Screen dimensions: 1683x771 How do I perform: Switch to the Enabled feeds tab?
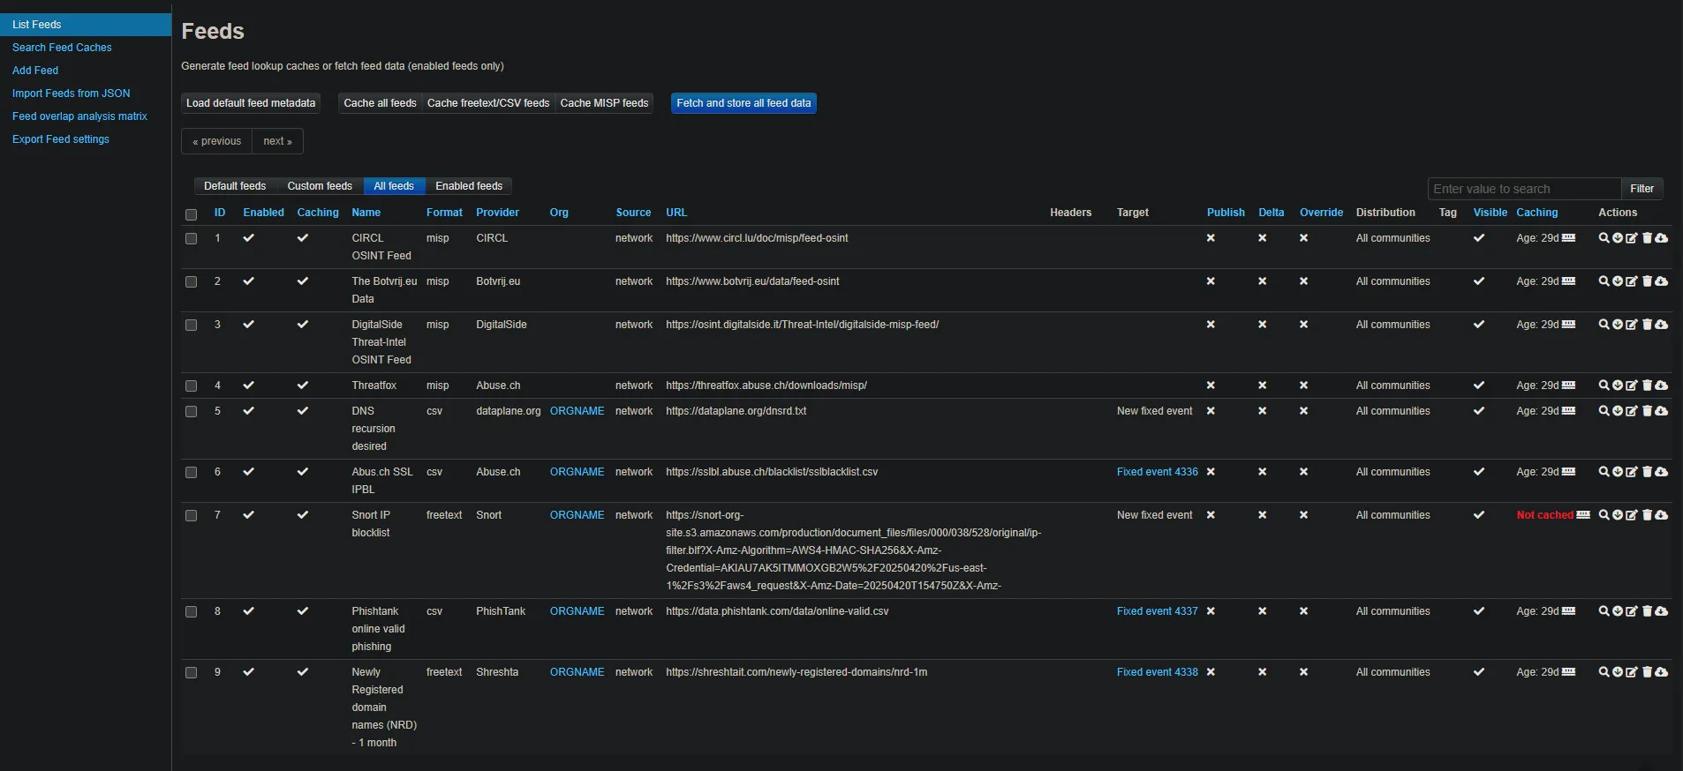pos(469,186)
